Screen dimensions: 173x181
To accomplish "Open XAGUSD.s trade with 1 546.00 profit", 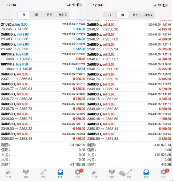I will coord(43,37).
